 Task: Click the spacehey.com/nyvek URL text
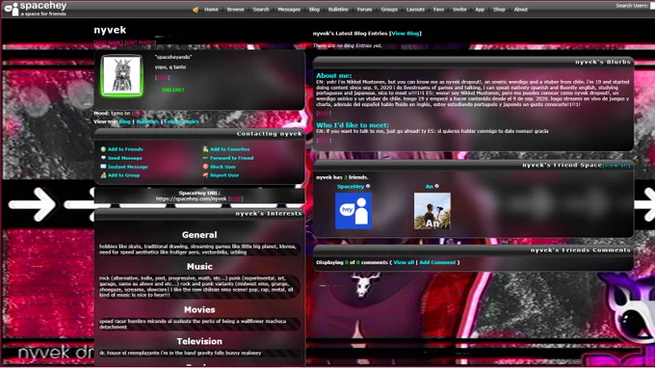tap(192, 198)
